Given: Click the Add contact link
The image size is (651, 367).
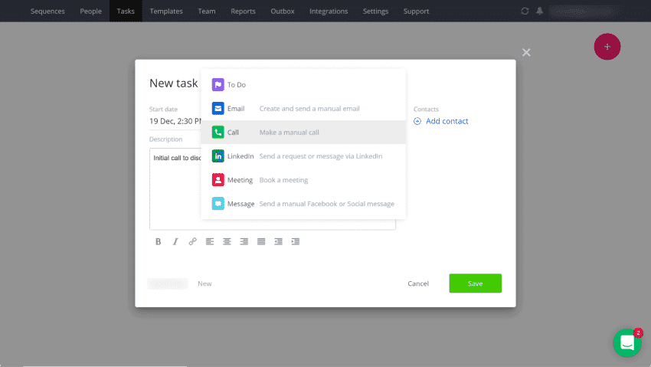Looking at the screenshot, I should pos(447,121).
